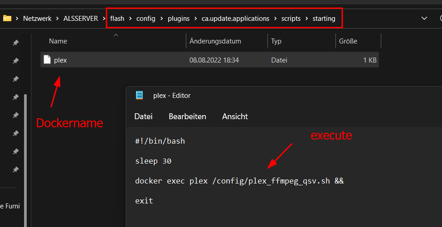Jump to the ca.update.applications folder breadcrumb
The width and height of the screenshot is (442, 227).
click(235, 19)
